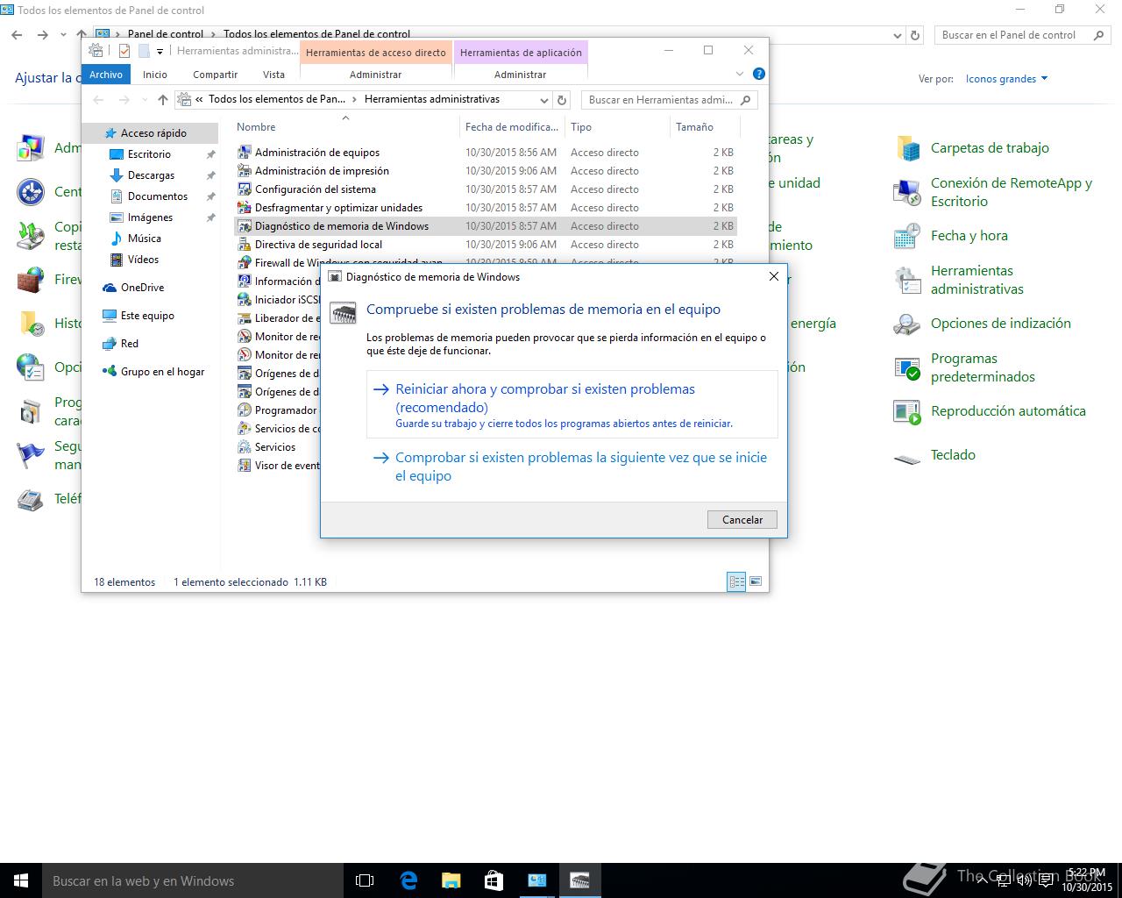Open Reproducción automática icon
Image resolution: width=1122 pixels, height=898 pixels.
pyautogui.click(x=907, y=411)
